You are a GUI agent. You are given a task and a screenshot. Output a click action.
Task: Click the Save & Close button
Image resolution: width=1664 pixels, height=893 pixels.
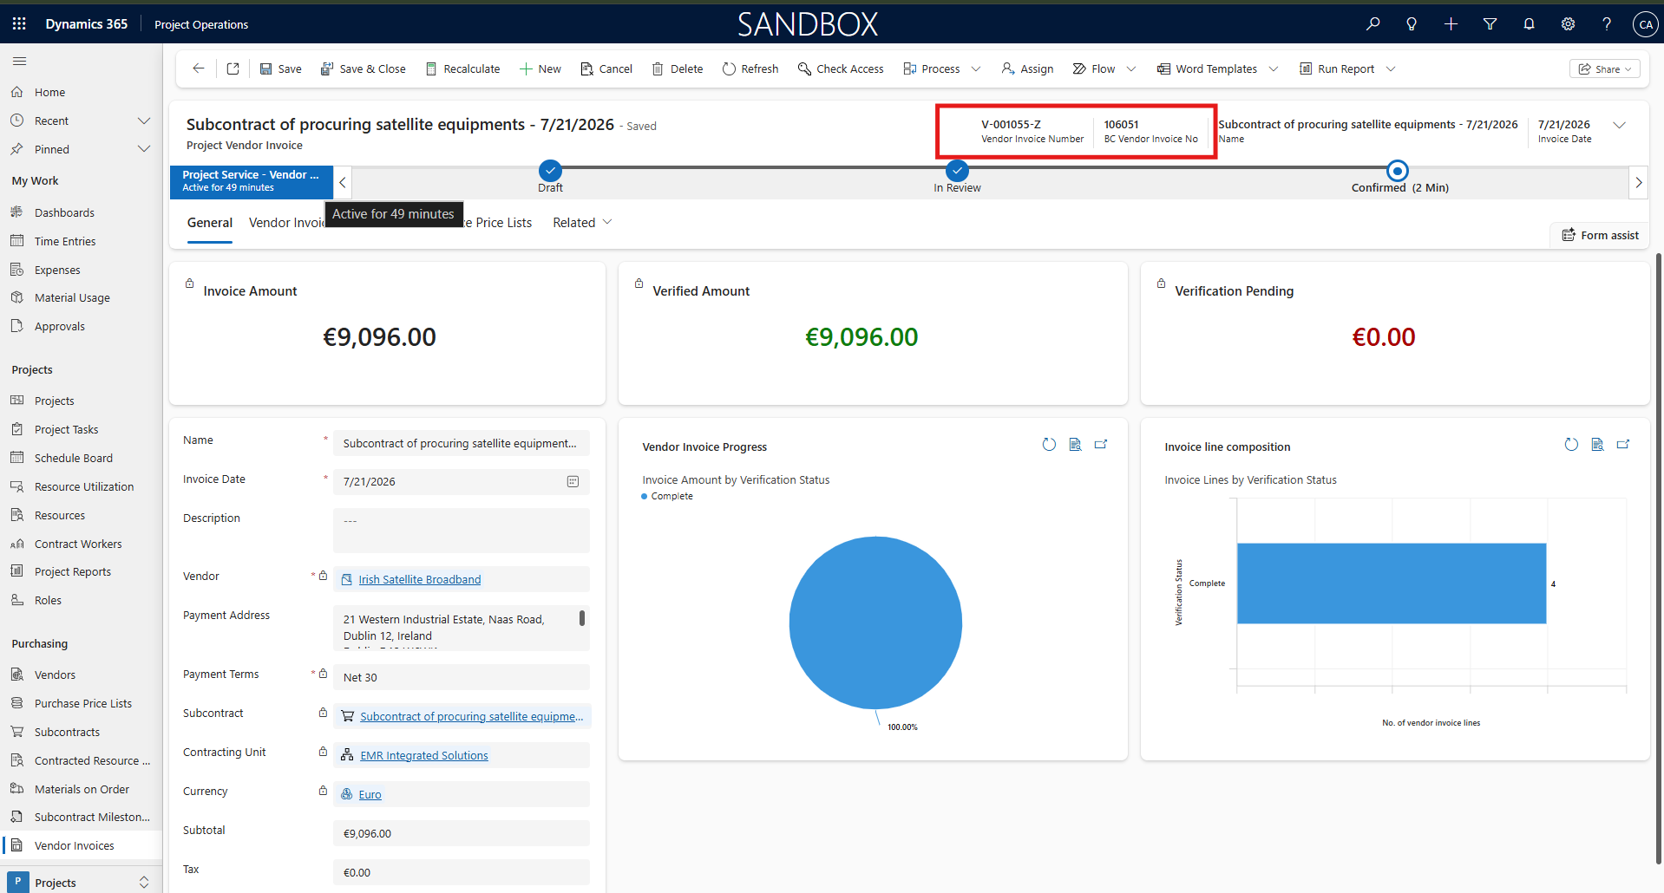click(x=363, y=68)
